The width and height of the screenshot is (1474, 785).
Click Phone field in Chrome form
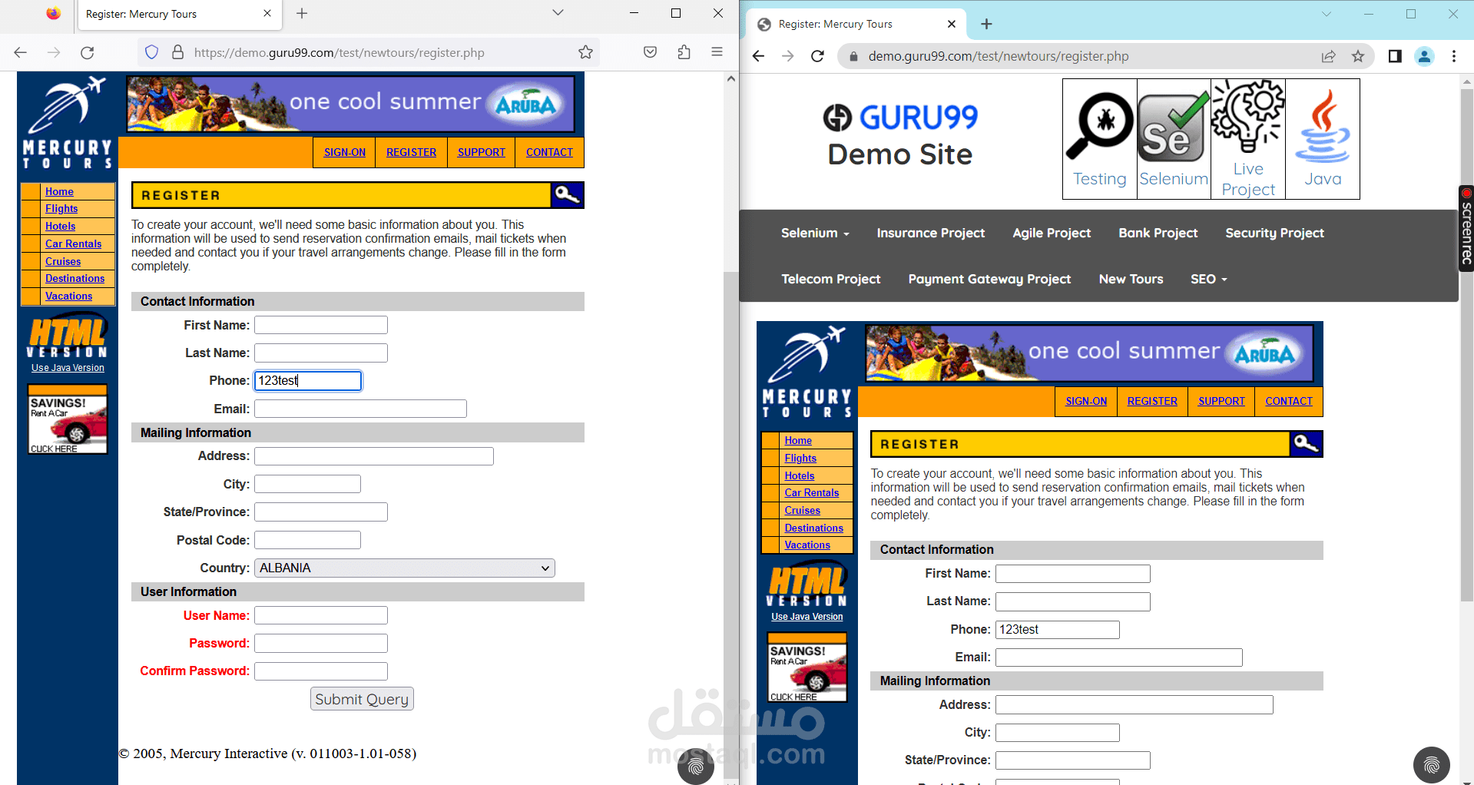click(x=1058, y=629)
